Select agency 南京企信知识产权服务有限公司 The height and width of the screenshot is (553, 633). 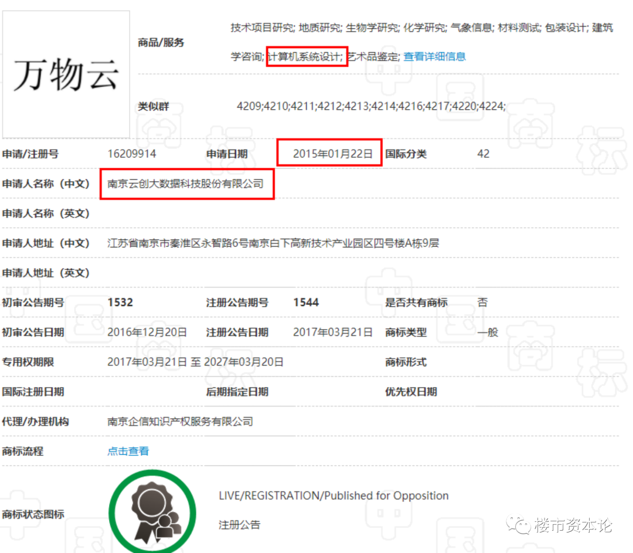(180, 422)
